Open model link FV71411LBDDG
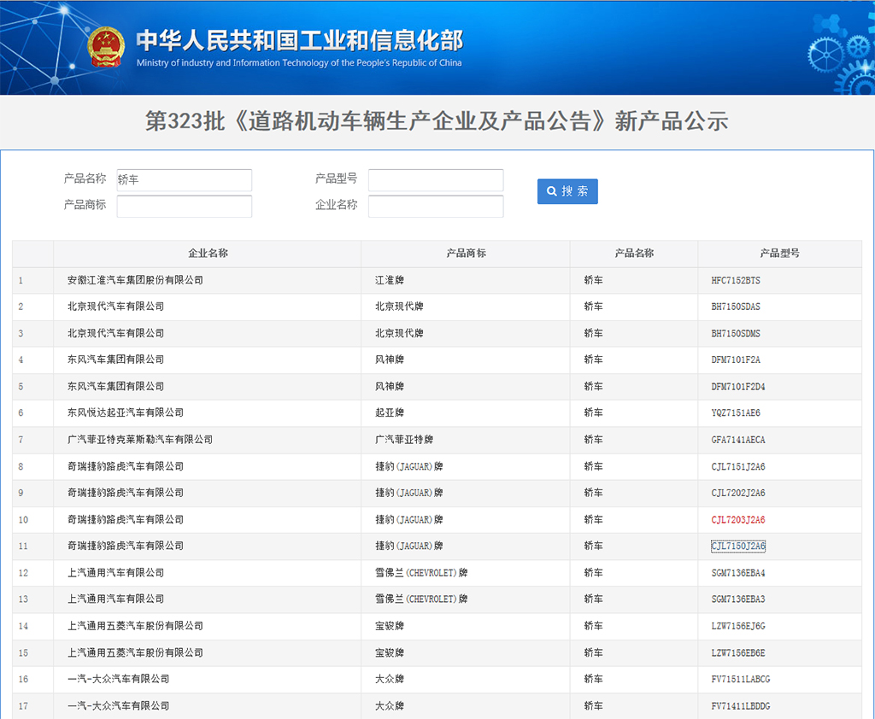Screen dimensions: 875x719 point(741,706)
